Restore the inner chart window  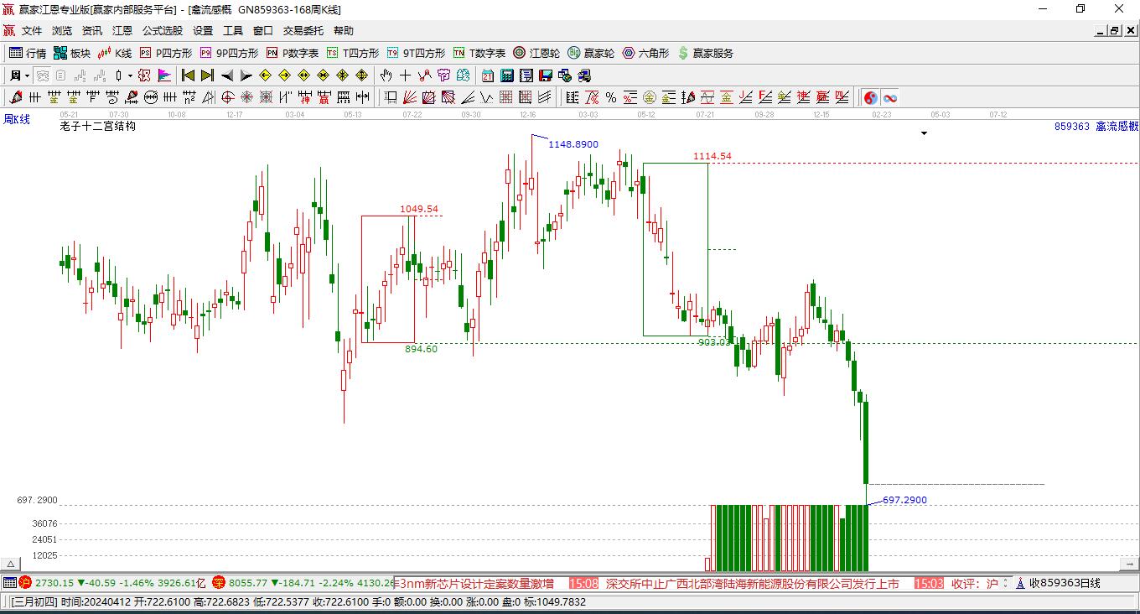[x=1115, y=31]
